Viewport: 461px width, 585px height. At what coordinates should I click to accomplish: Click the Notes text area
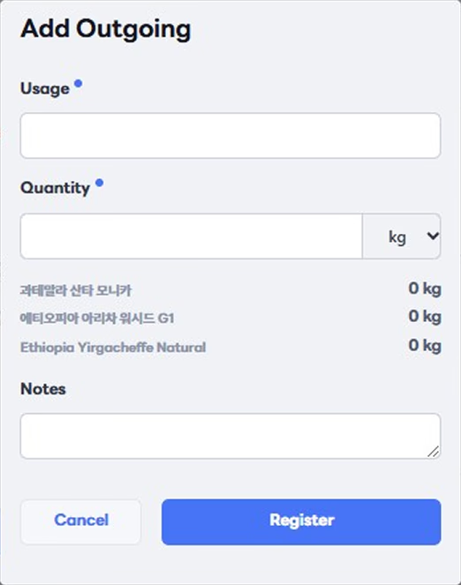(x=230, y=436)
